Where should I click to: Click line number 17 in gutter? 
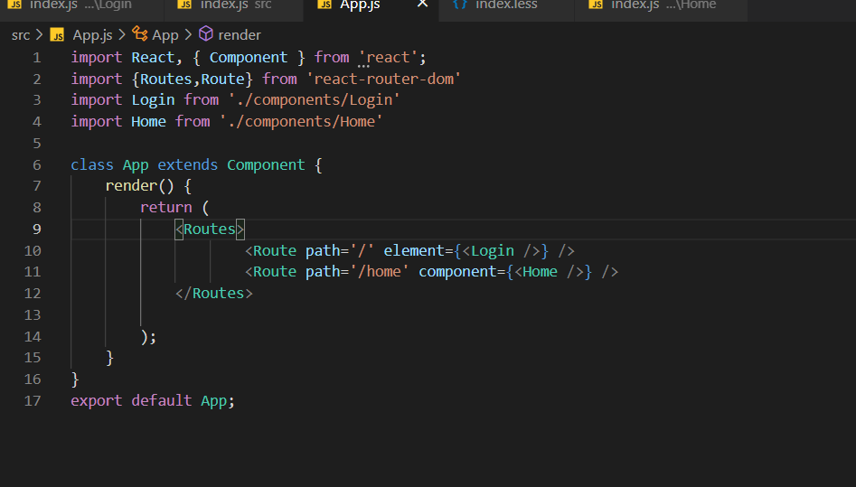[x=33, y=401]
